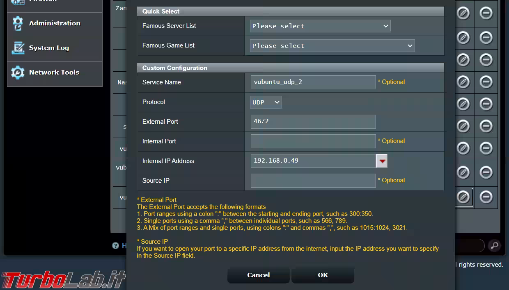Click the delete minus icon in the bottom row
509x290 pixels.
coord(486,197)
